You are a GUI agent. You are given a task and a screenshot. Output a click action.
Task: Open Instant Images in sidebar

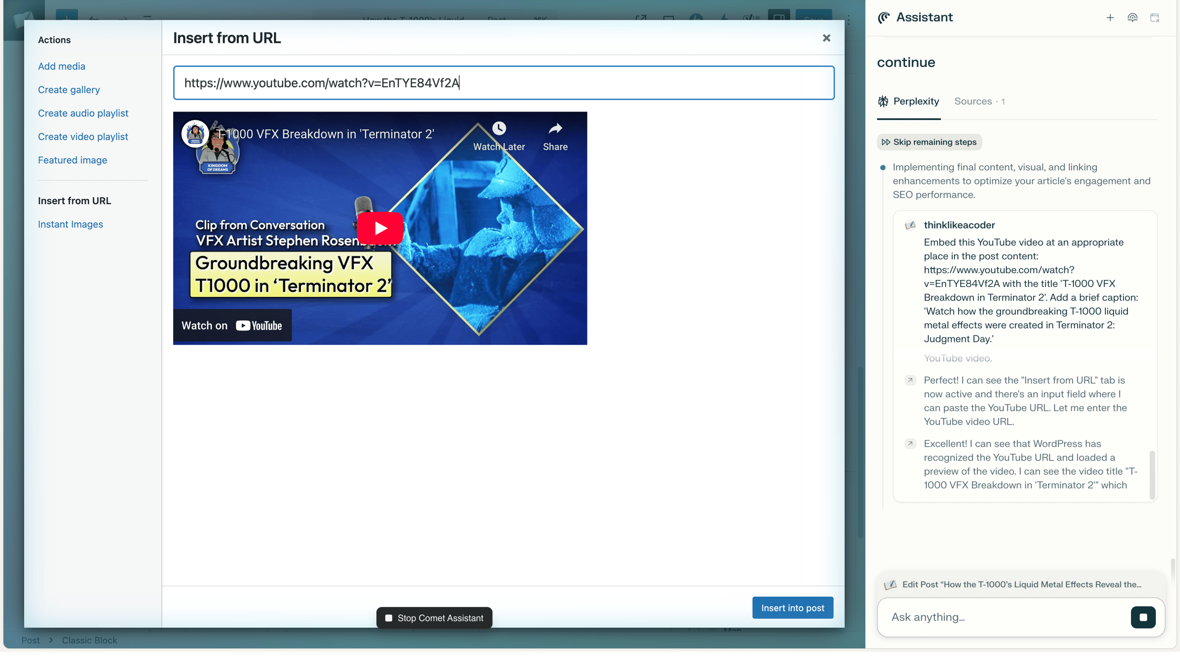(x=70, y=224)
